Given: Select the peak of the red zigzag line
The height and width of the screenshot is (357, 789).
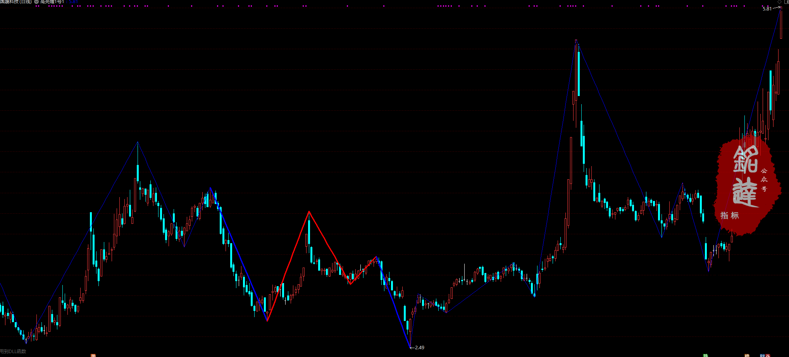Looking at the screenshot, I should pos(309,211).
